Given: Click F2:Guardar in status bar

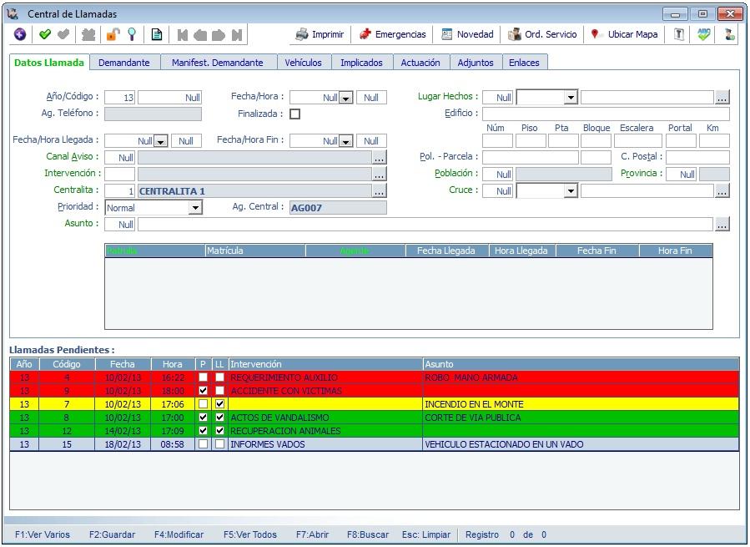Looking at the screenshot, I should coord(112,534).
